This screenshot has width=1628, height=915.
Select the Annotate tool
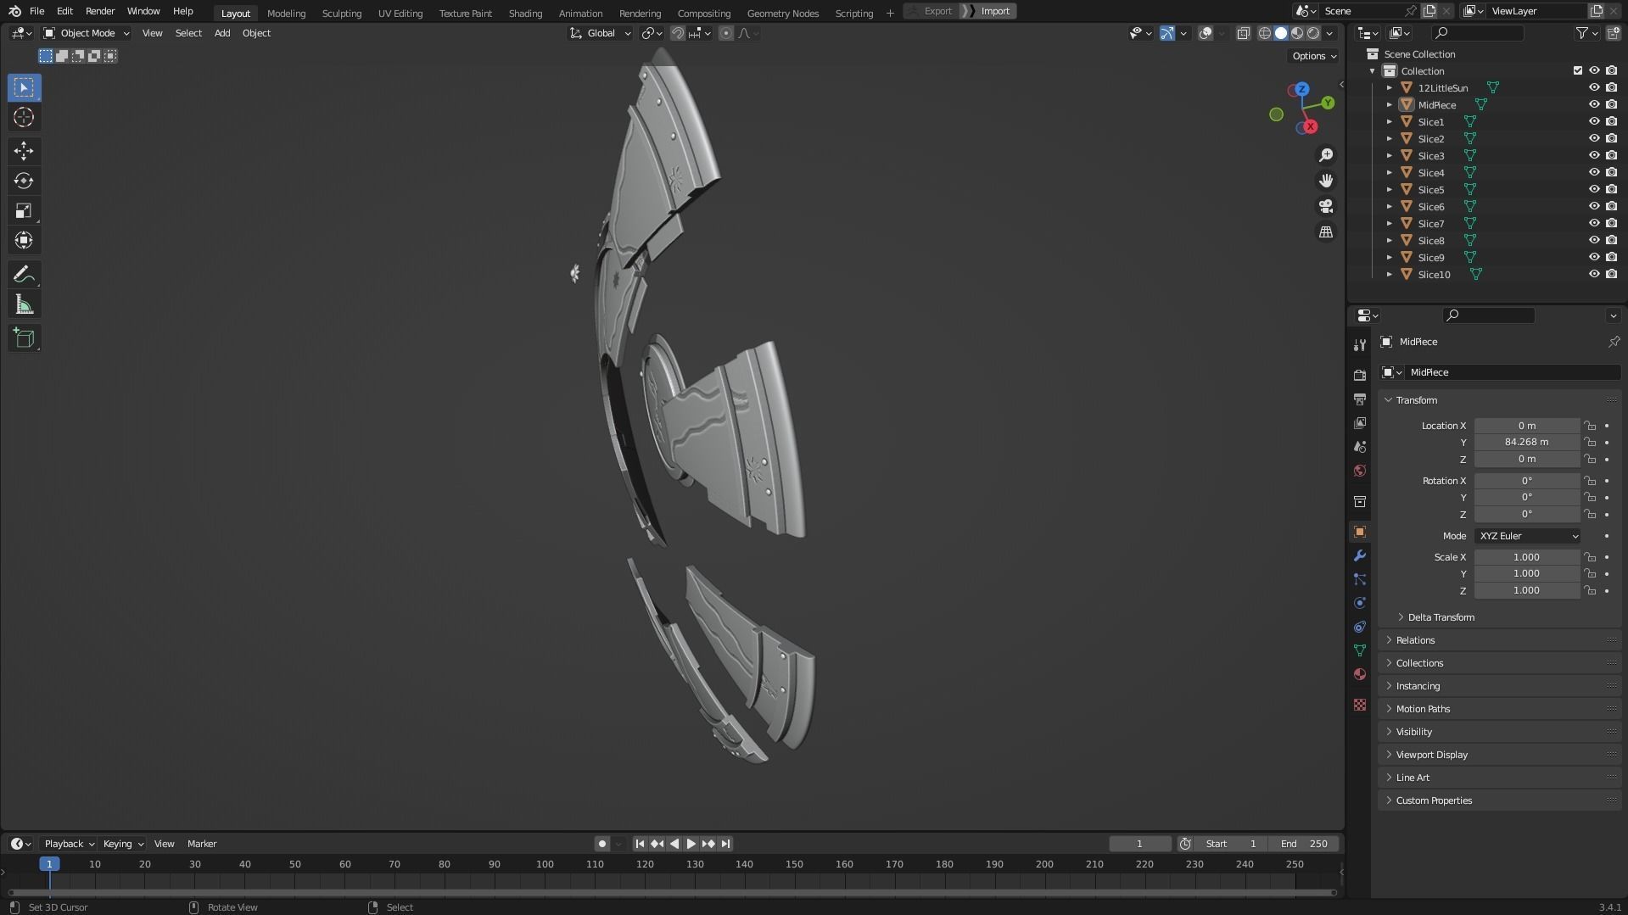coord(24,275)
